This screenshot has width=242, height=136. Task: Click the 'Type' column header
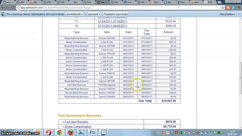coord(76,32)
